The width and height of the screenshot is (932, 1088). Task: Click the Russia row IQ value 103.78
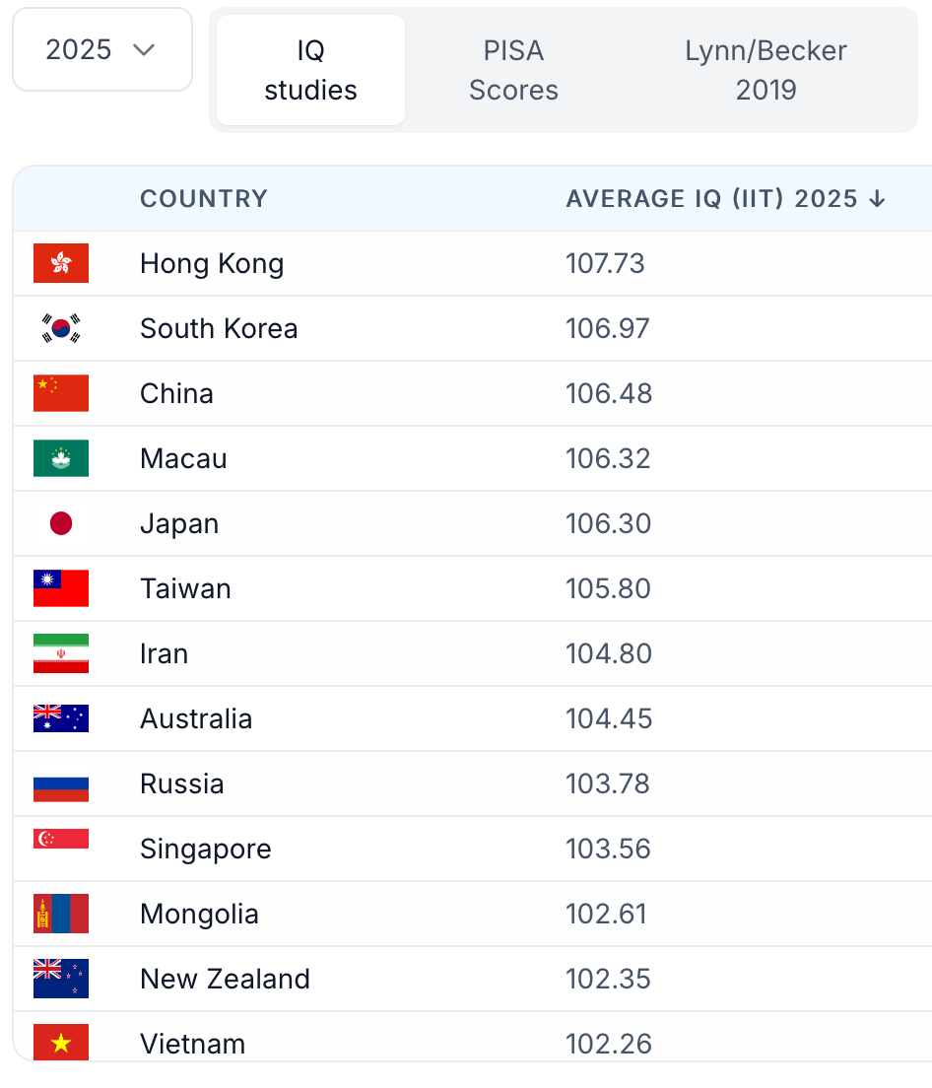608,783
